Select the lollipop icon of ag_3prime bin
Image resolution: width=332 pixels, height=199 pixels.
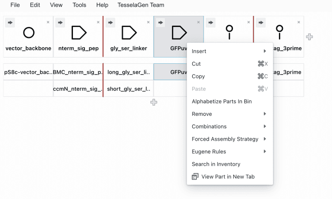click(x=279, y=32)
